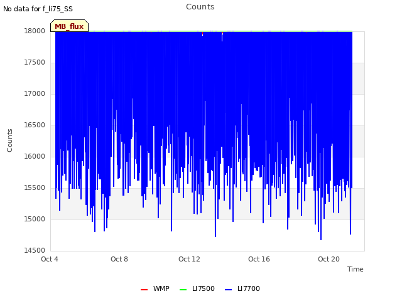Toggle the LI7500 legend entry

coord(197,288)
